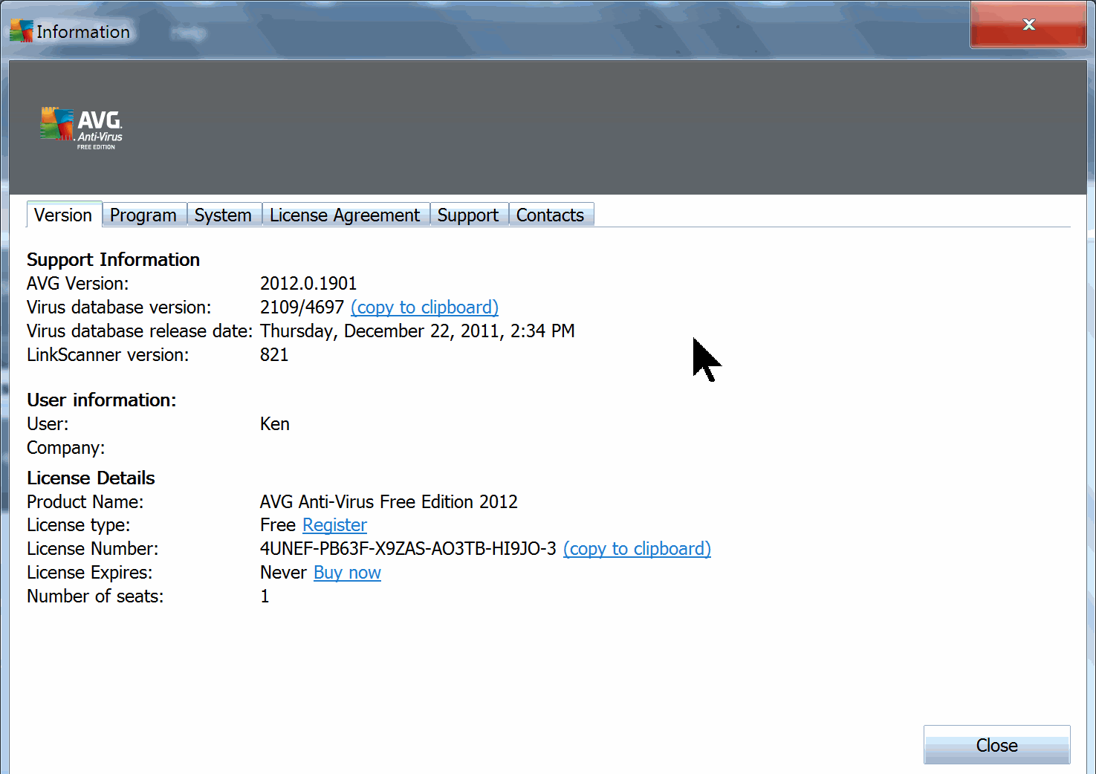Click the License Expires value Never

coord(283,573)
